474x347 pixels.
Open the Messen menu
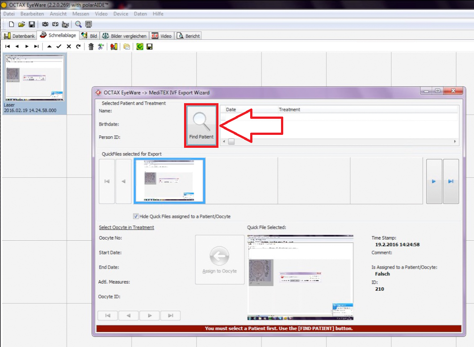coord(81,13)
